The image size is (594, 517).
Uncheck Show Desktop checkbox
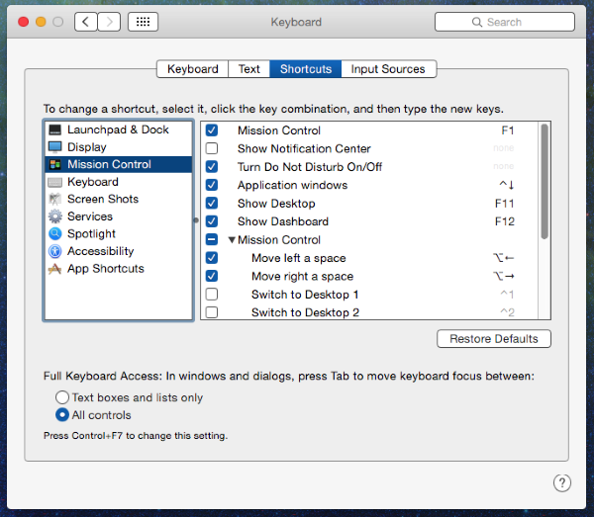212,203
